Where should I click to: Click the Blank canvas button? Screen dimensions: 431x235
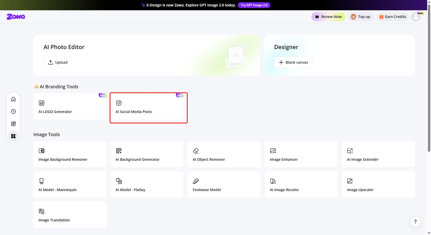pyautogui.click(x=293, y=62)
